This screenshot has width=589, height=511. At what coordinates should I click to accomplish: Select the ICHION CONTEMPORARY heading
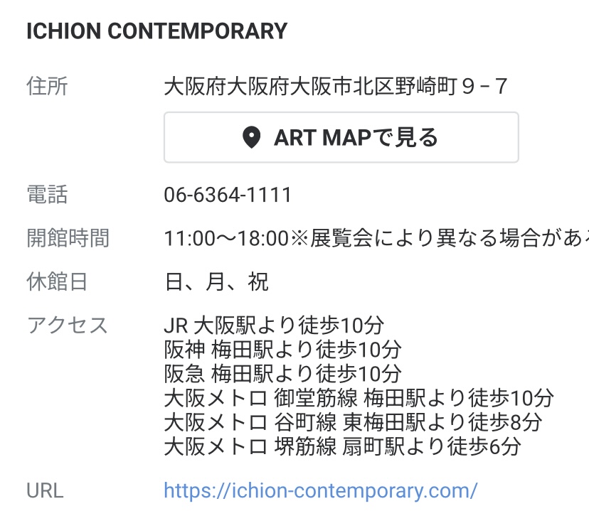pyautogui.click(x=156, y=31)
